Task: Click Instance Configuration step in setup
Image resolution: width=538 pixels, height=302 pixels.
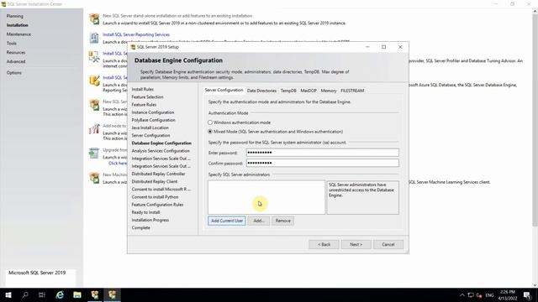Action: pos(153,112)
